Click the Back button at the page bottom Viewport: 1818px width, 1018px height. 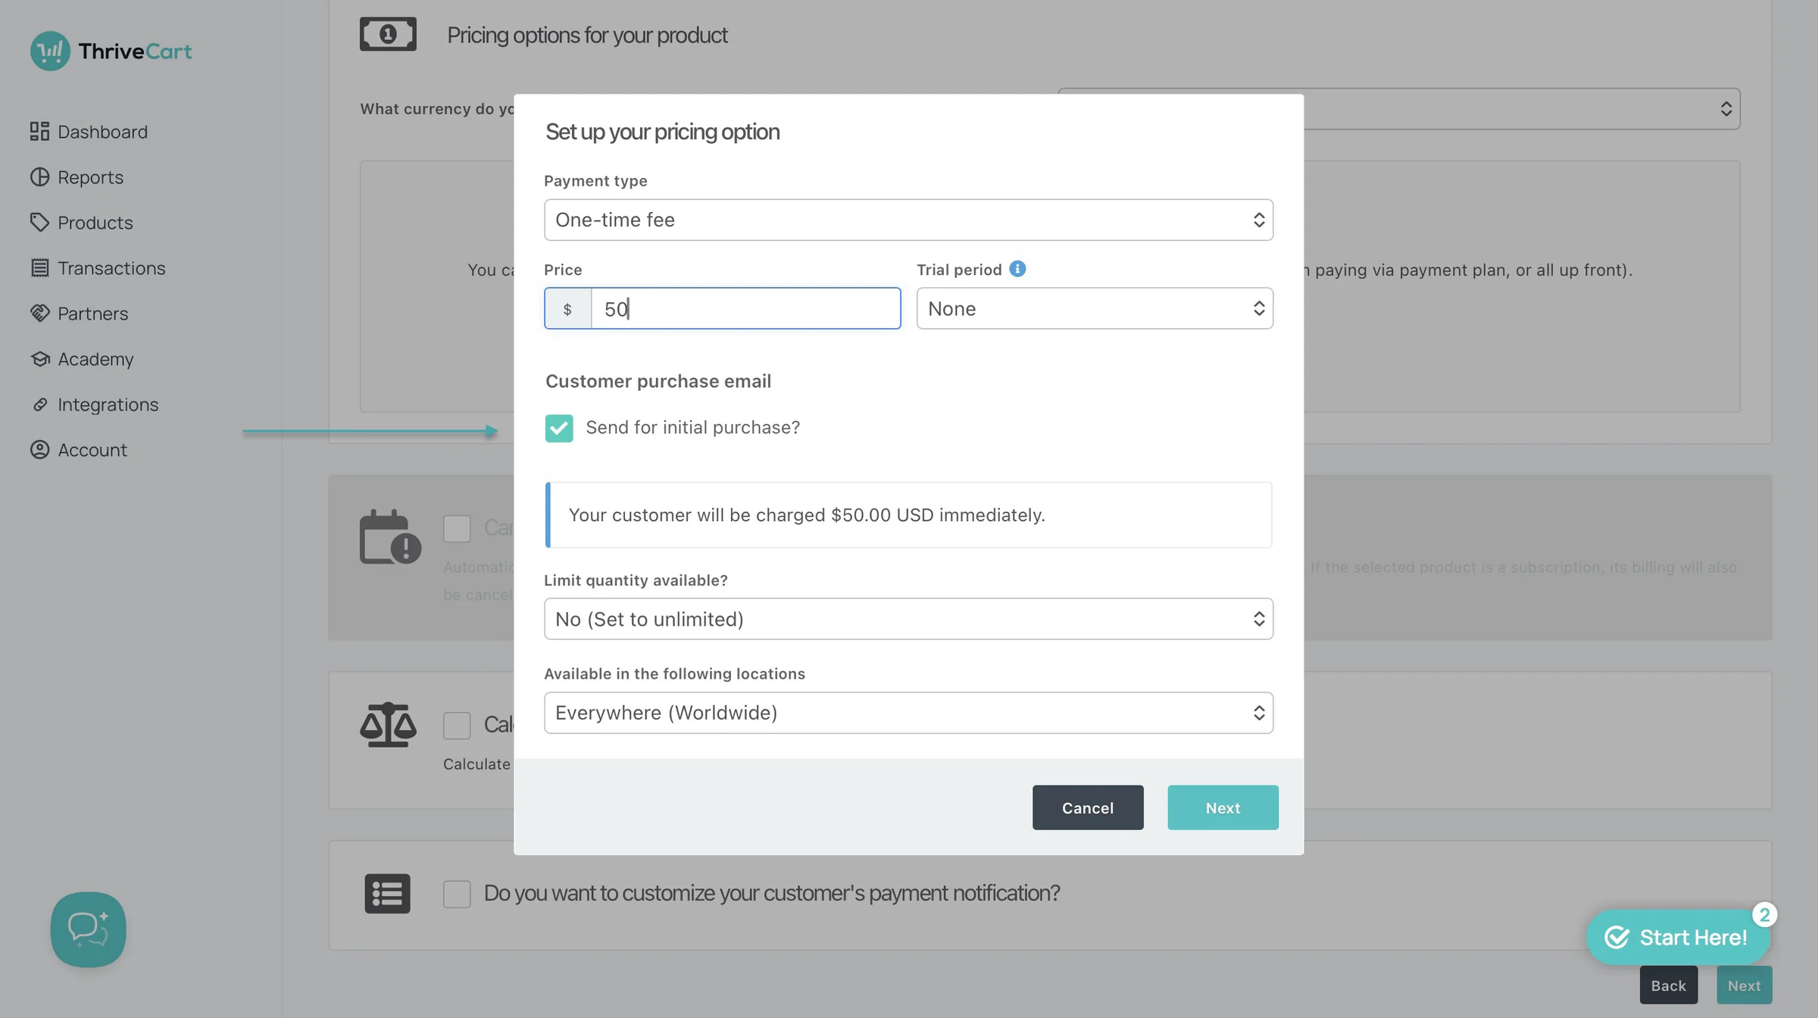coord(1669,985)
